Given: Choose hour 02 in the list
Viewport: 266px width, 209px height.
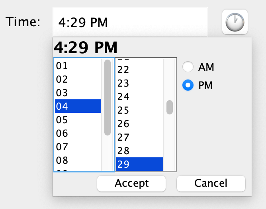Looking at the screenshot, I should click(x=78, y=79).
